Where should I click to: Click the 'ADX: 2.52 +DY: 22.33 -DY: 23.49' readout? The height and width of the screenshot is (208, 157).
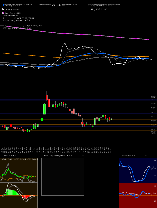(x=19, y=159)
